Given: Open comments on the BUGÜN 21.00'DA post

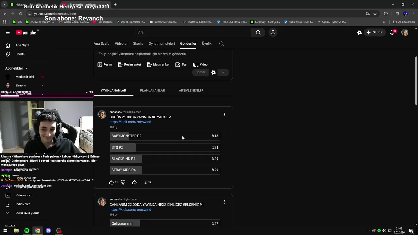Looking at the screenshot, I should tap(148, 182).
